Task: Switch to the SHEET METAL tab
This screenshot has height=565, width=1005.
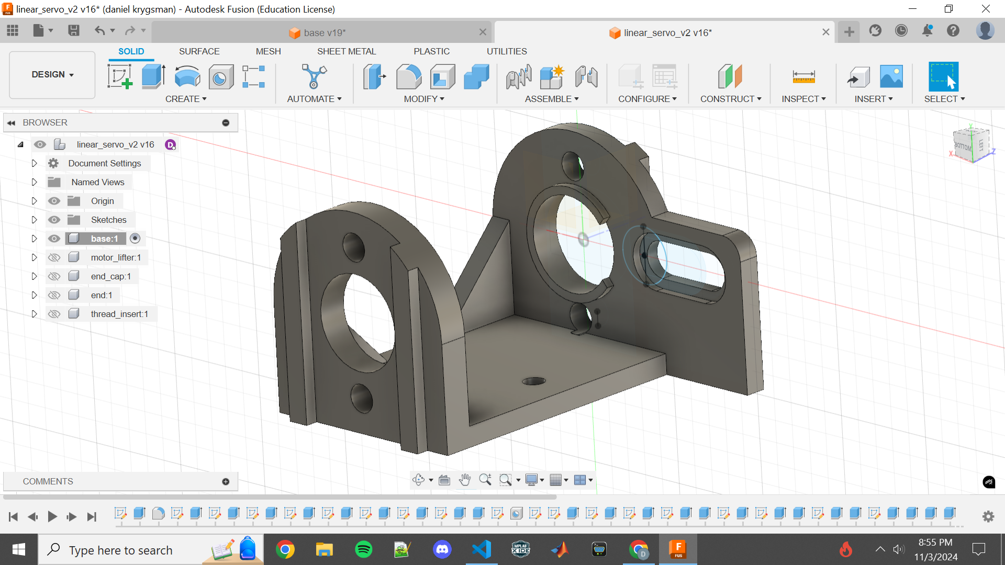Action: point(347,50)
